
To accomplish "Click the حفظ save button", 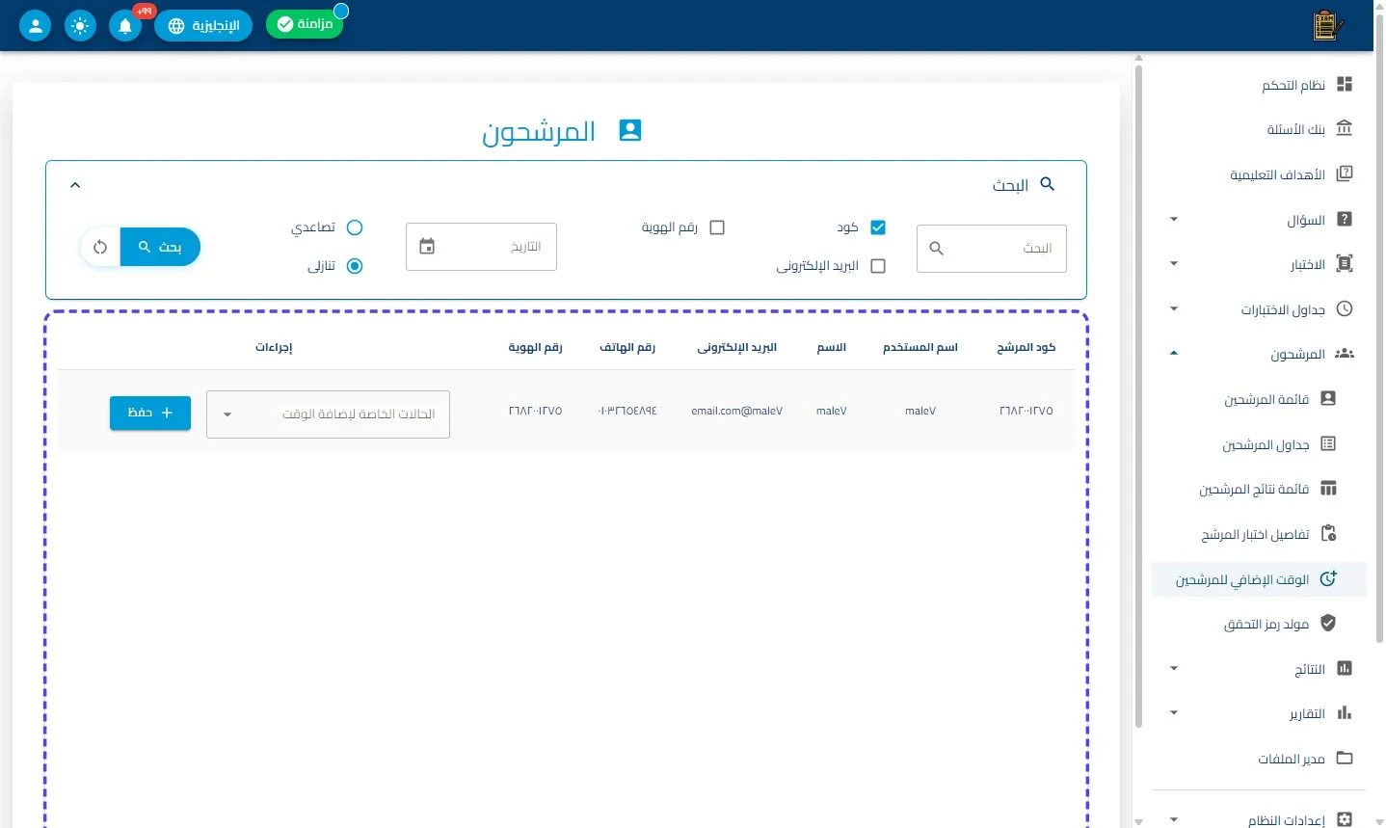I will [150, 413].
